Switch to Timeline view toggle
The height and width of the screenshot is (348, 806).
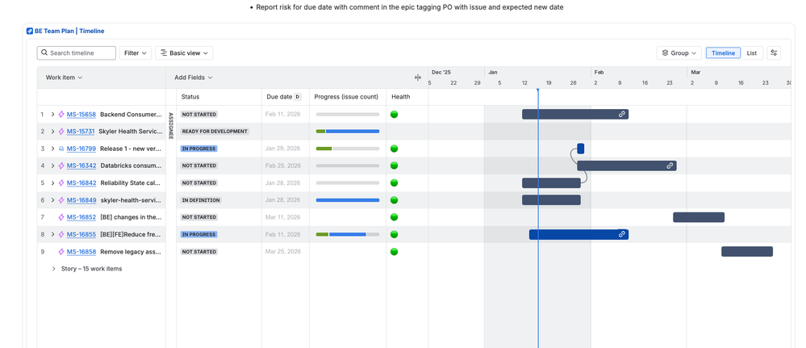point(723,53)
